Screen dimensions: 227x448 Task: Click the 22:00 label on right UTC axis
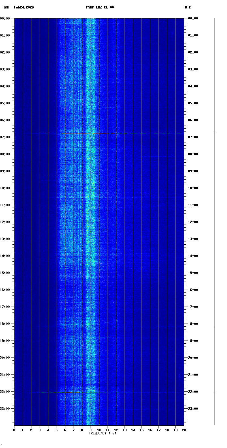(193, 392)
